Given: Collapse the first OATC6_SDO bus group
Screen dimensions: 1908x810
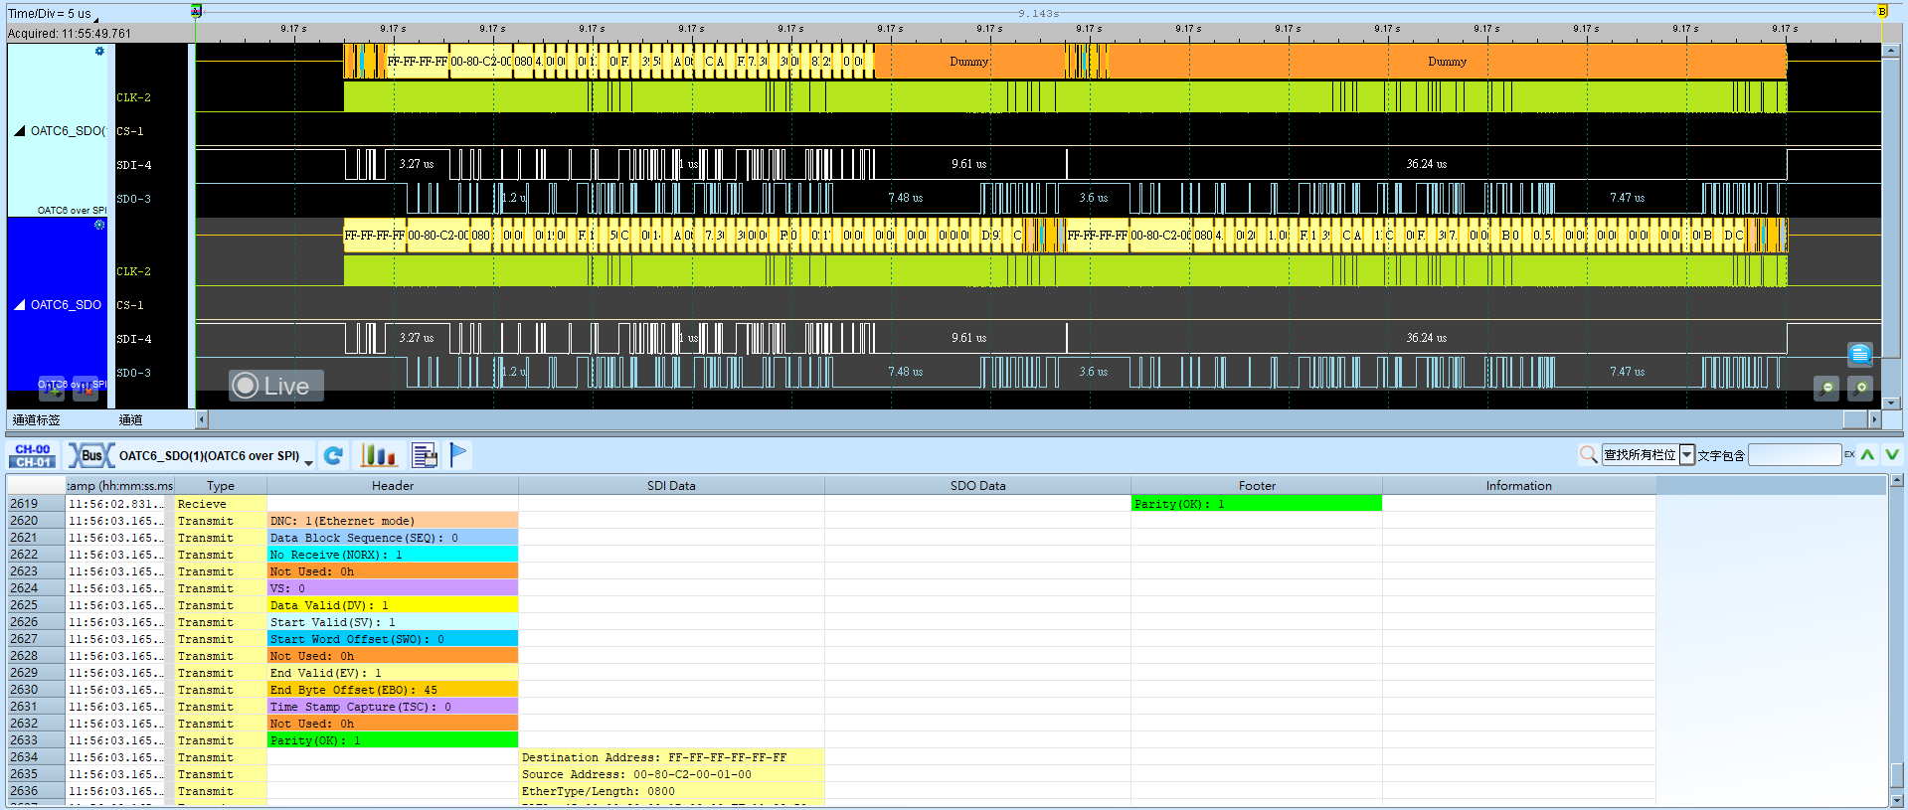Looking at the screenshot, I should [x=20, y=131].
